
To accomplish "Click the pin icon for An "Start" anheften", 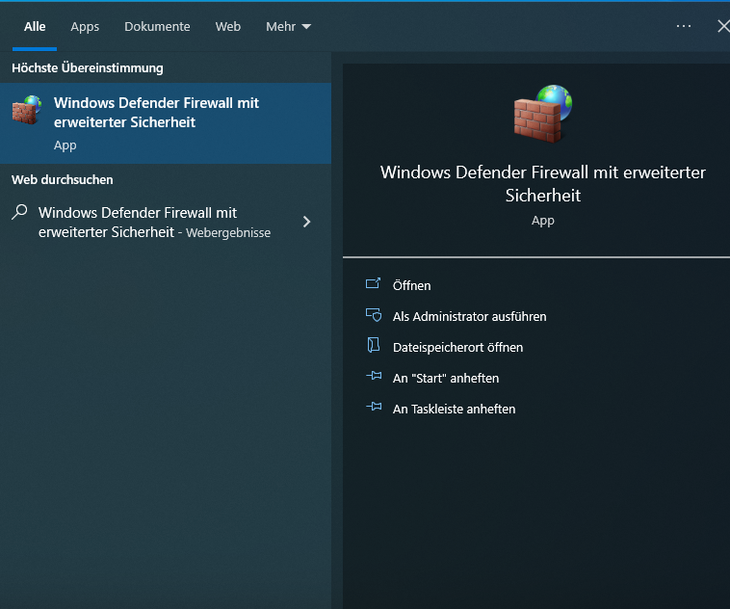I will tap(374, 378).
